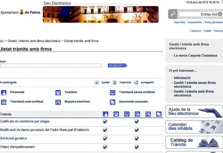Open the Calendari dies inhàbils banner
This screenshot has width=223, height=153.
coord(194,127)
